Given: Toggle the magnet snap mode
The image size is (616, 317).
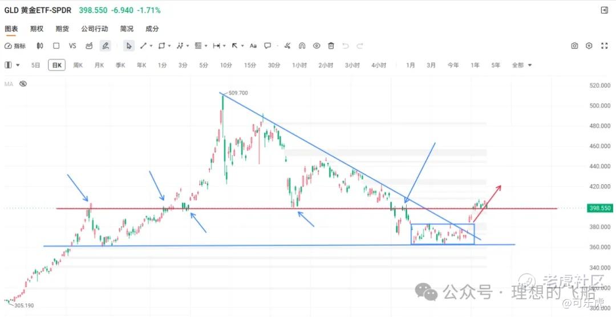Looking at the screenshot, I should (302, 46).
